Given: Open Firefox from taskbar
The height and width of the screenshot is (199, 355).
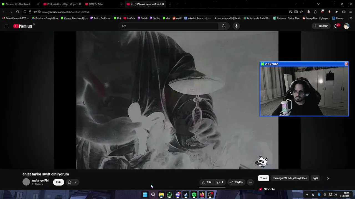Looking at the screenshot, I should tap(202, 195).
